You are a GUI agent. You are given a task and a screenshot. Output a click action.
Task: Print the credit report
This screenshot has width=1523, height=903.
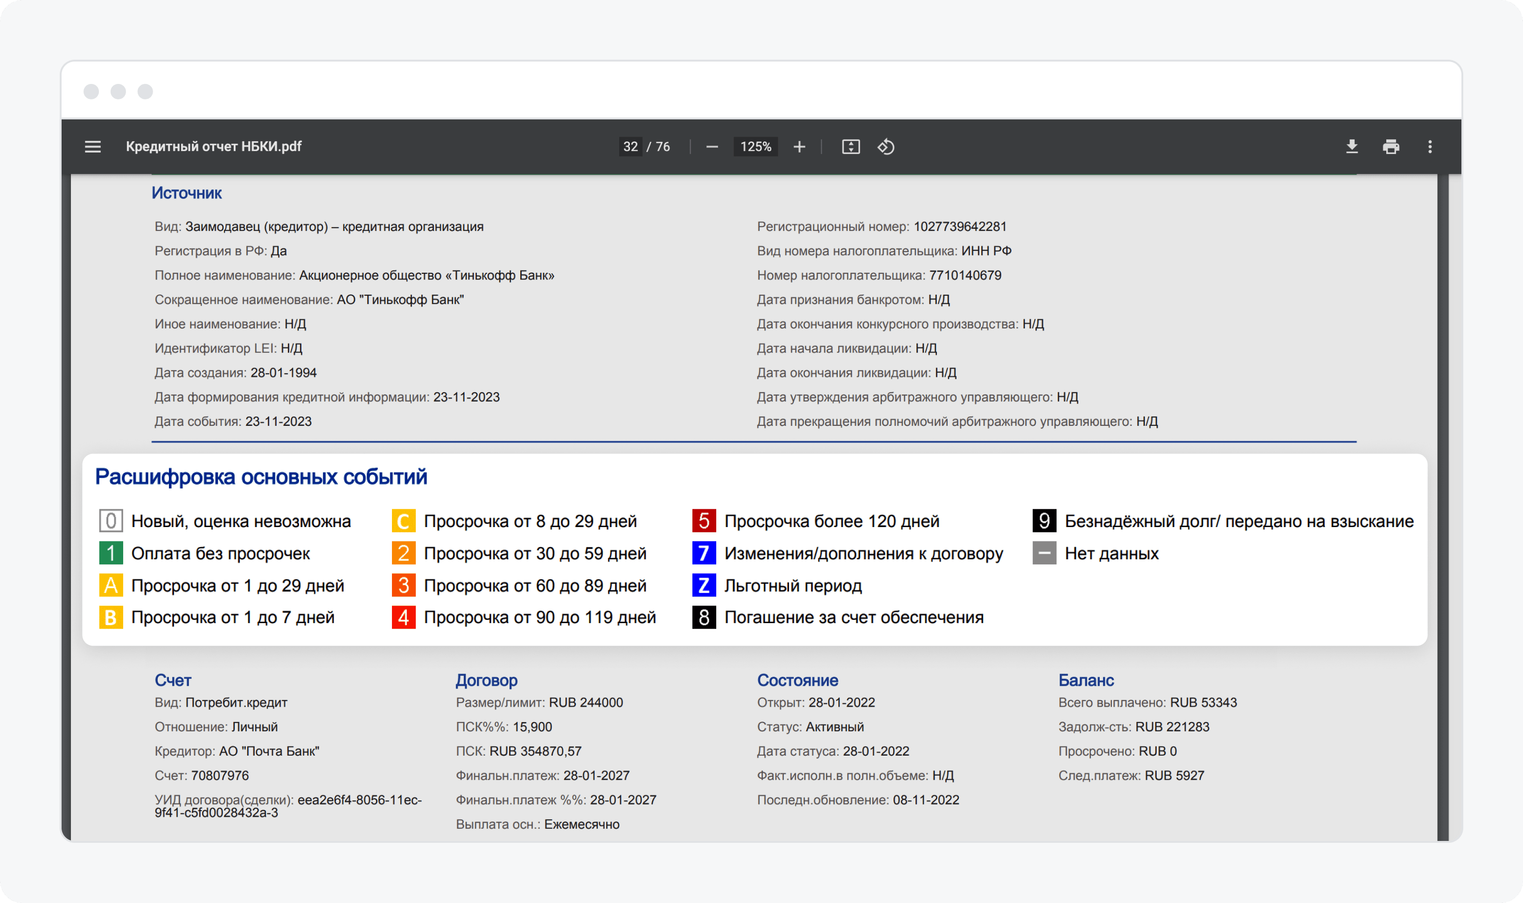pyautogui.click(x=1390, y=146)
